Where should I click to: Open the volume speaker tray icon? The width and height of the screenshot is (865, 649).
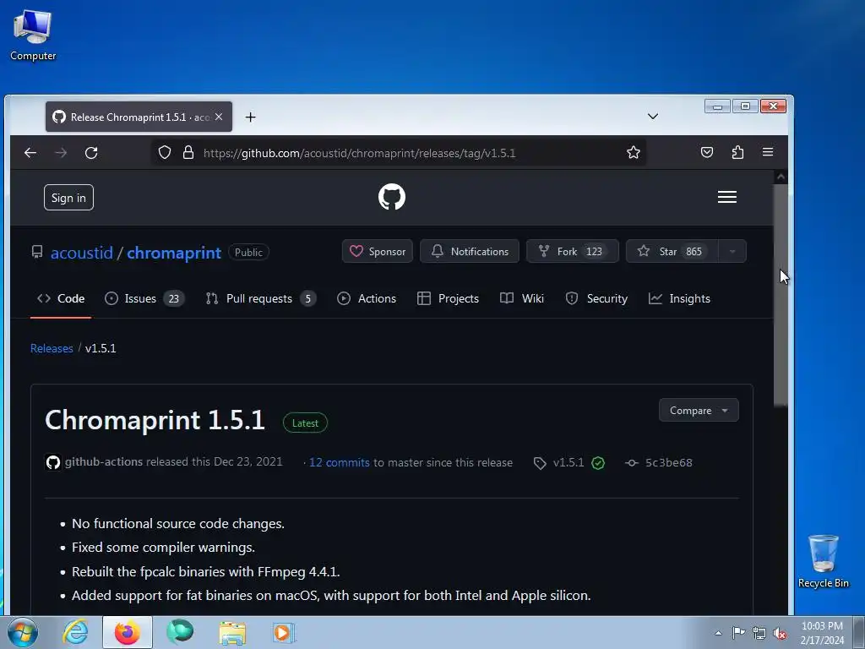(x=780, y=633)
